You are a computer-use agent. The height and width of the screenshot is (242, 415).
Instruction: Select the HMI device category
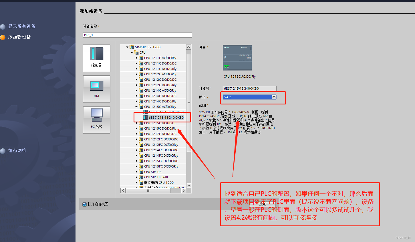[97, 89]
